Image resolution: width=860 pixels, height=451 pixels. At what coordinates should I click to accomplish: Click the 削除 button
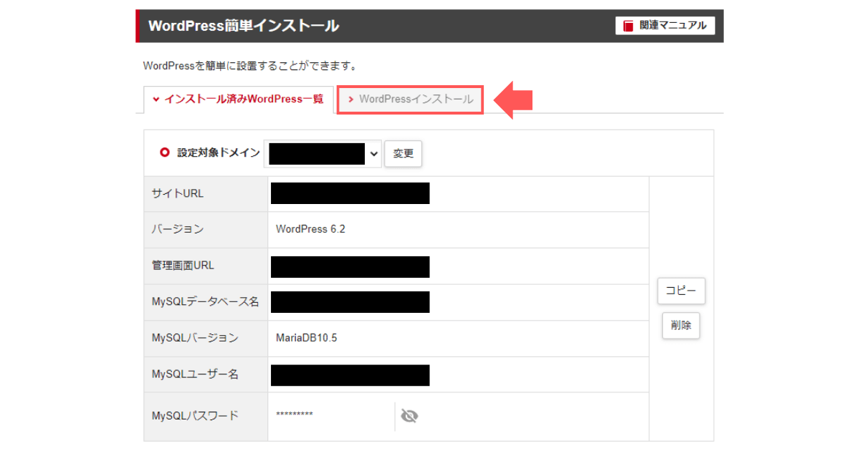pyautogui.click(x=680, y=326)
